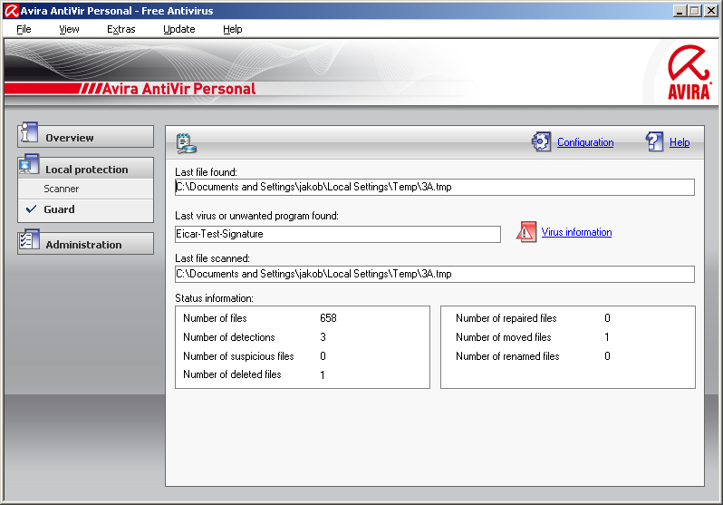Open the Extras menu
723x505 pixels.
pyautogui.click(x=120, y=29)
